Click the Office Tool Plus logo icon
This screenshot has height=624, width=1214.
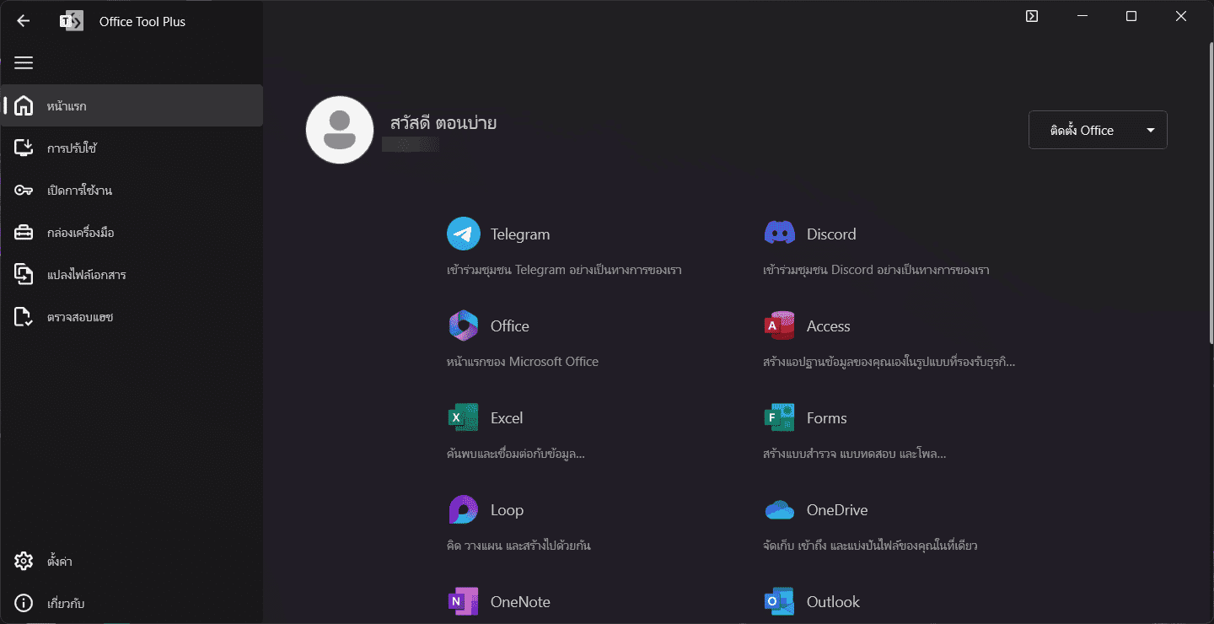click(x=71, y=21)
